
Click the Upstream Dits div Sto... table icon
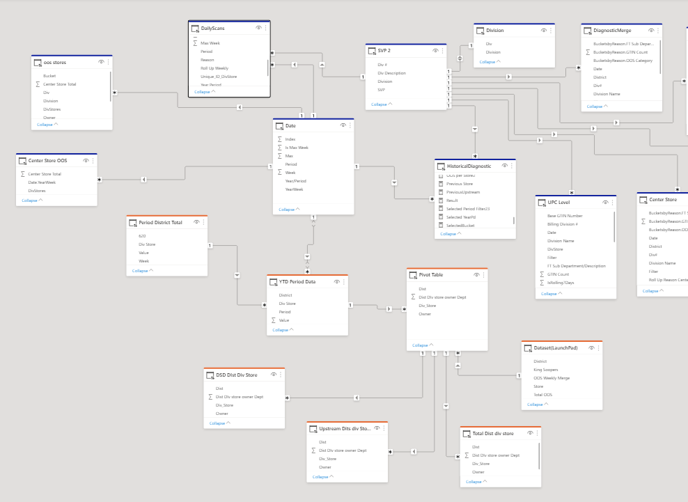point(314,429)
